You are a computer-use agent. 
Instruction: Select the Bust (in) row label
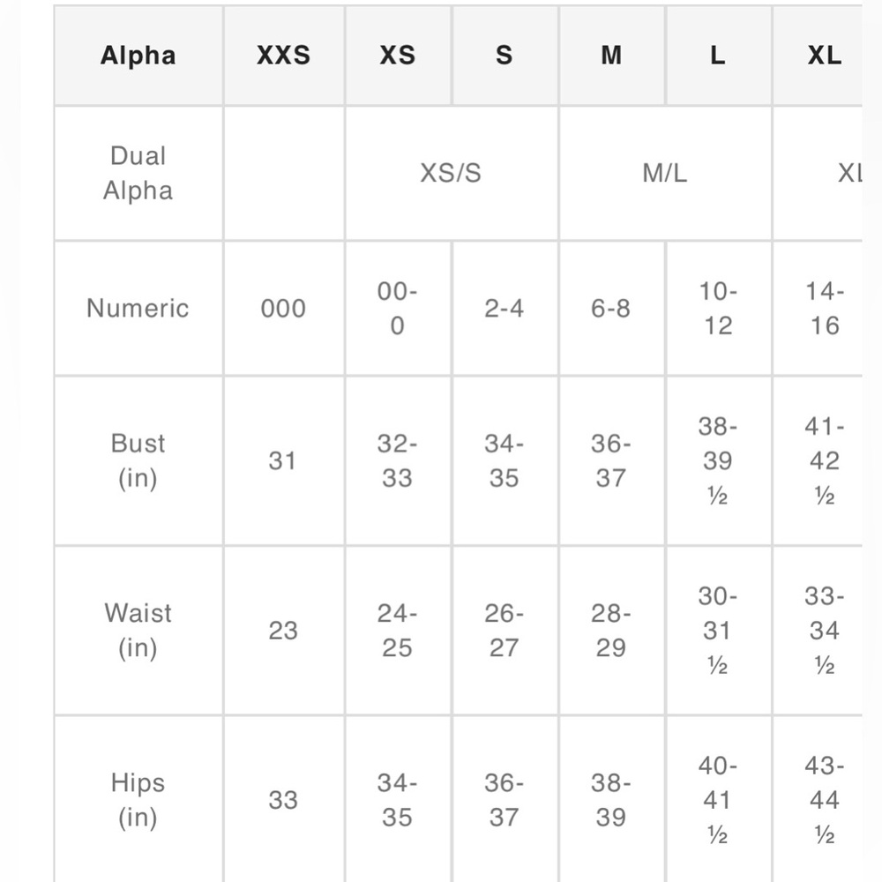click(138, 460)
